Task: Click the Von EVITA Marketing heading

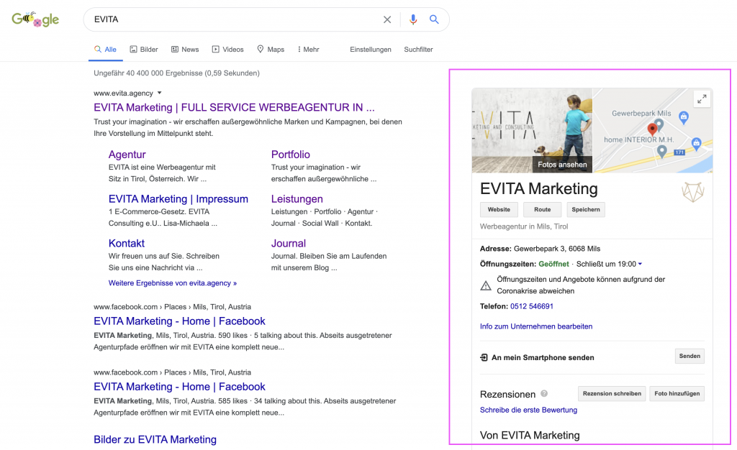Action: pos(530,436)
